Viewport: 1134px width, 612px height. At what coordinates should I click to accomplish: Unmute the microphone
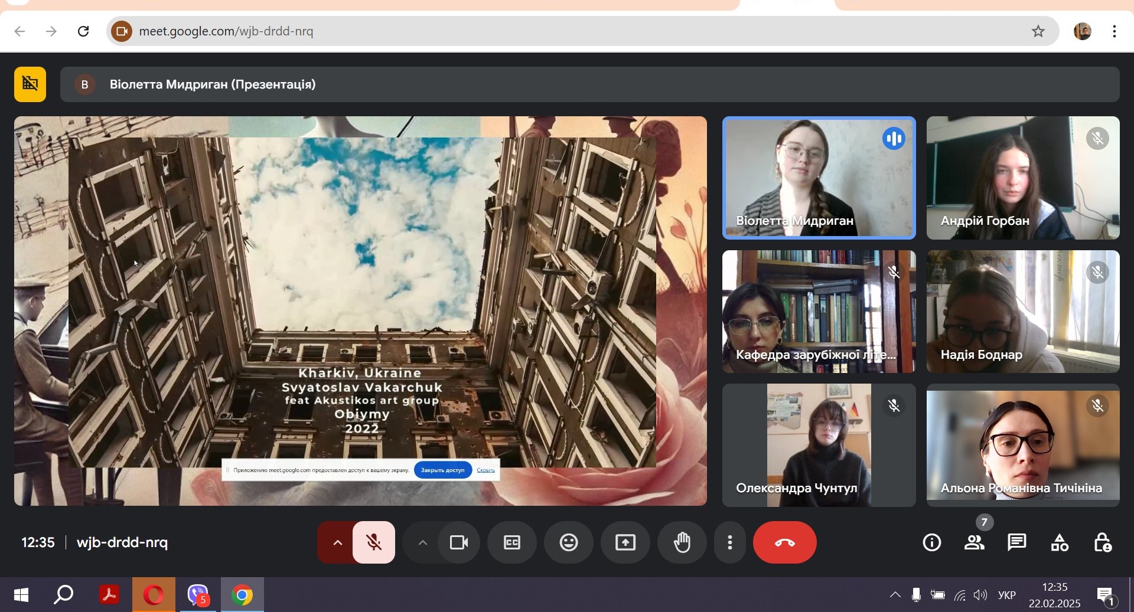(374, 542)
